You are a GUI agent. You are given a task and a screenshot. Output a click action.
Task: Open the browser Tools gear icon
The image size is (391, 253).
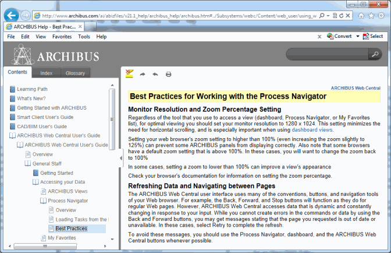381,16
